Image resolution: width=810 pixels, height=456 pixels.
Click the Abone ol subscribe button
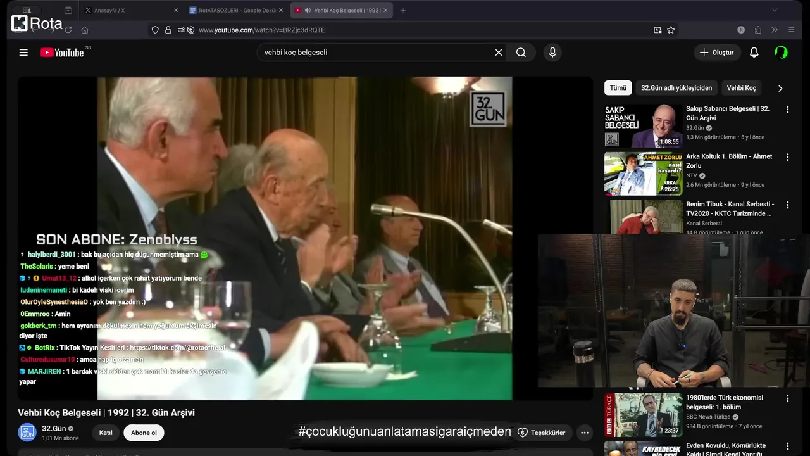pyautogui.click(x=144, y=433)
